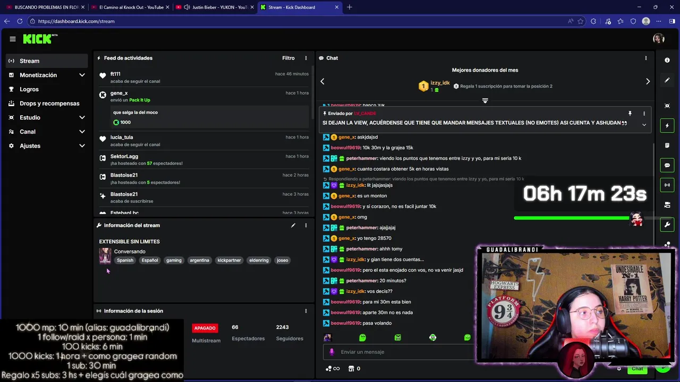Click the green Chat button
The image size is (680, 382).
[x=637, y=369]
